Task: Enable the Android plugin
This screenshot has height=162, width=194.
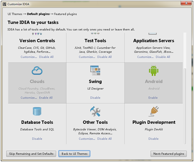Action: click(x=153, y=98)
